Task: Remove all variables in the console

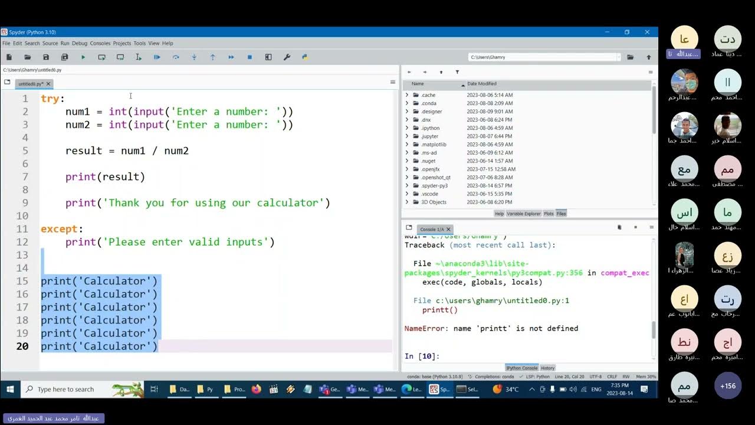Action: (x=619, y=227)
